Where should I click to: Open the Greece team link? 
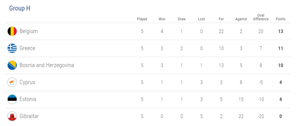(27, 48)
